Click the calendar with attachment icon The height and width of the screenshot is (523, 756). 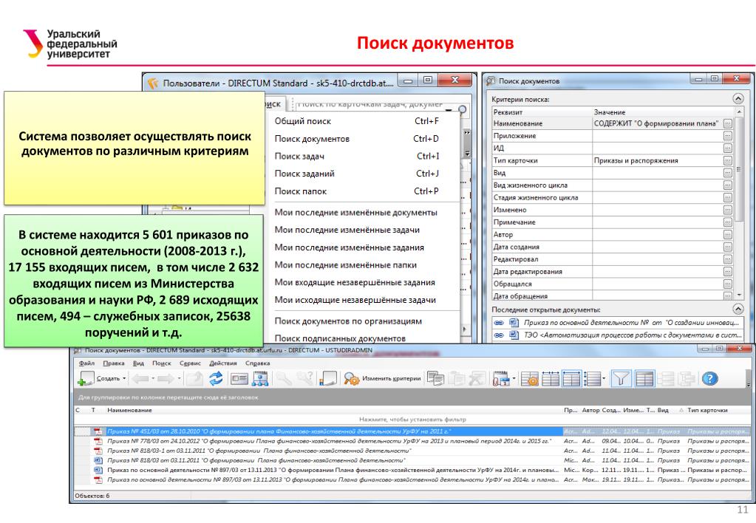coord(501,379)
